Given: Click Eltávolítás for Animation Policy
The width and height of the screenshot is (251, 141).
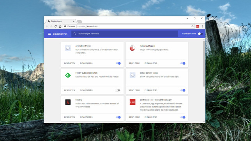Looking at the screenshot, I should (86, 63).
